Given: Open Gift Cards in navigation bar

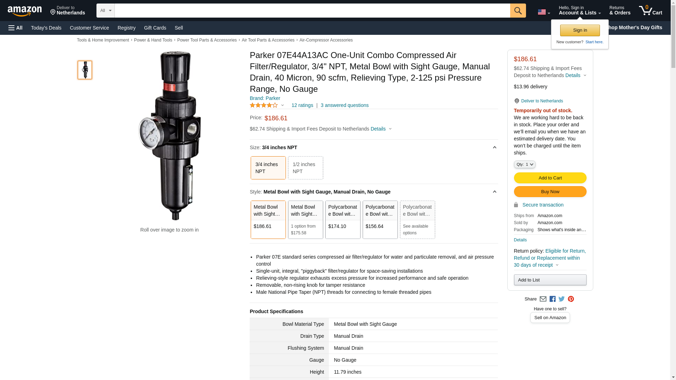Looking at the screenshot, I should click(155, 28).
